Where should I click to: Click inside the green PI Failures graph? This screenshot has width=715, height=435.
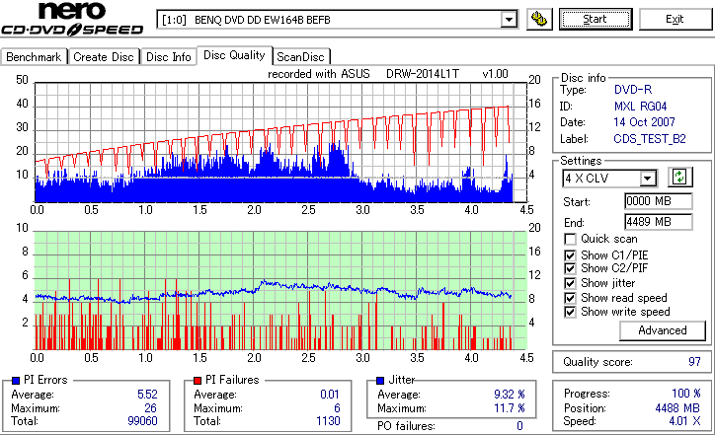coord(280,290)
